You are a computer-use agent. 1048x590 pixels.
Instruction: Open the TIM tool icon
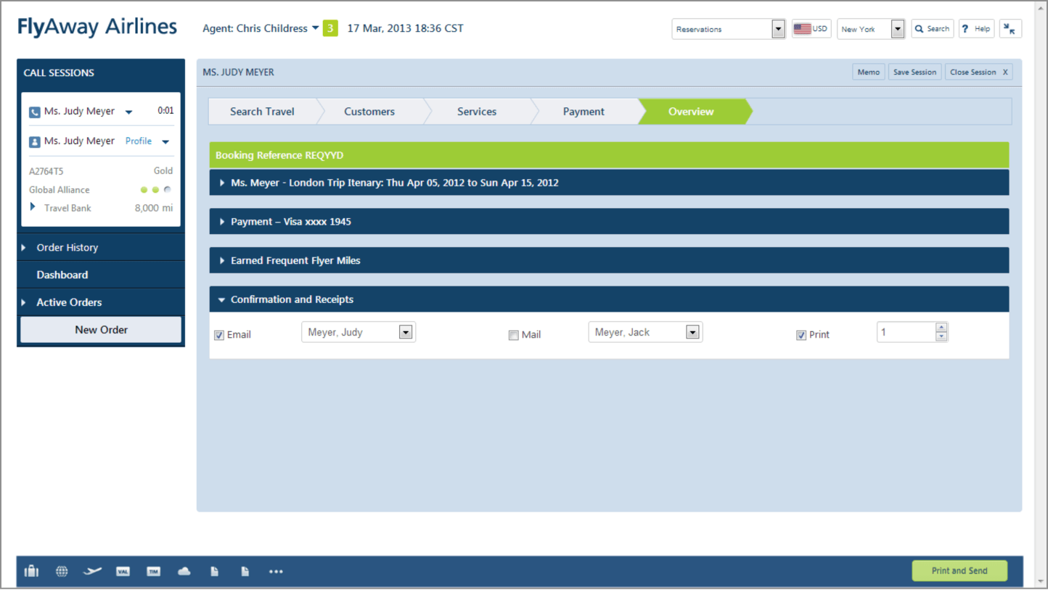click(x=153, y=571)
